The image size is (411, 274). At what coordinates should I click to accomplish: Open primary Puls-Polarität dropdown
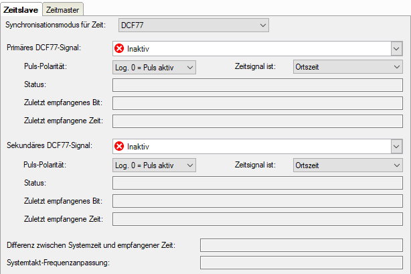click(154, 67)
